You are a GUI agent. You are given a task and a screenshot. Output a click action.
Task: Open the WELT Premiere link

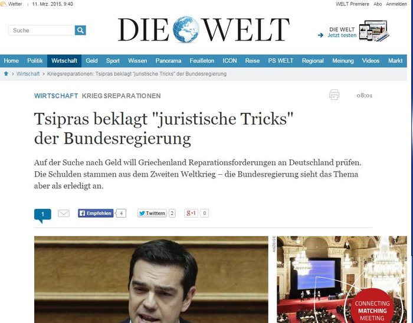coord(352,4)
